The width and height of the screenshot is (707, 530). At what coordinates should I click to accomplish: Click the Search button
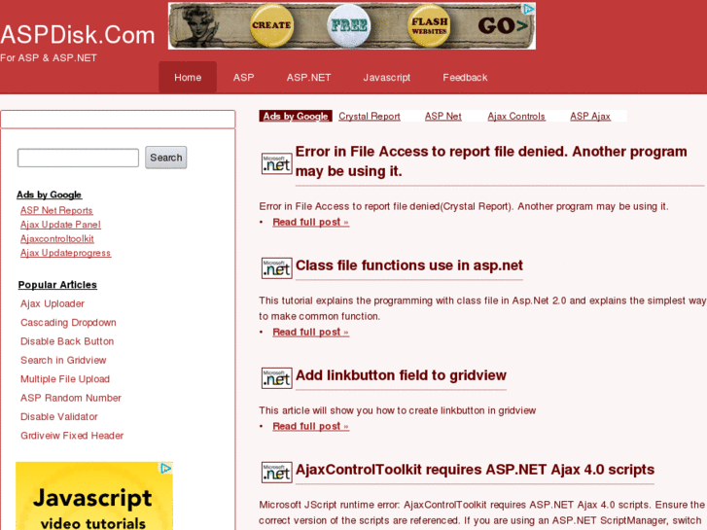point(166,158)
